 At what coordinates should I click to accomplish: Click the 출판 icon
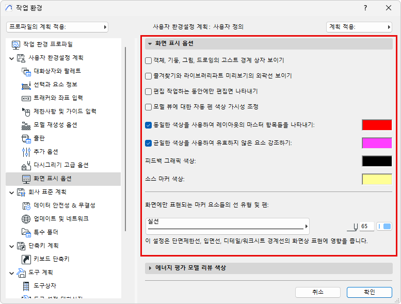pyautogui.click(x=26, y=138)
